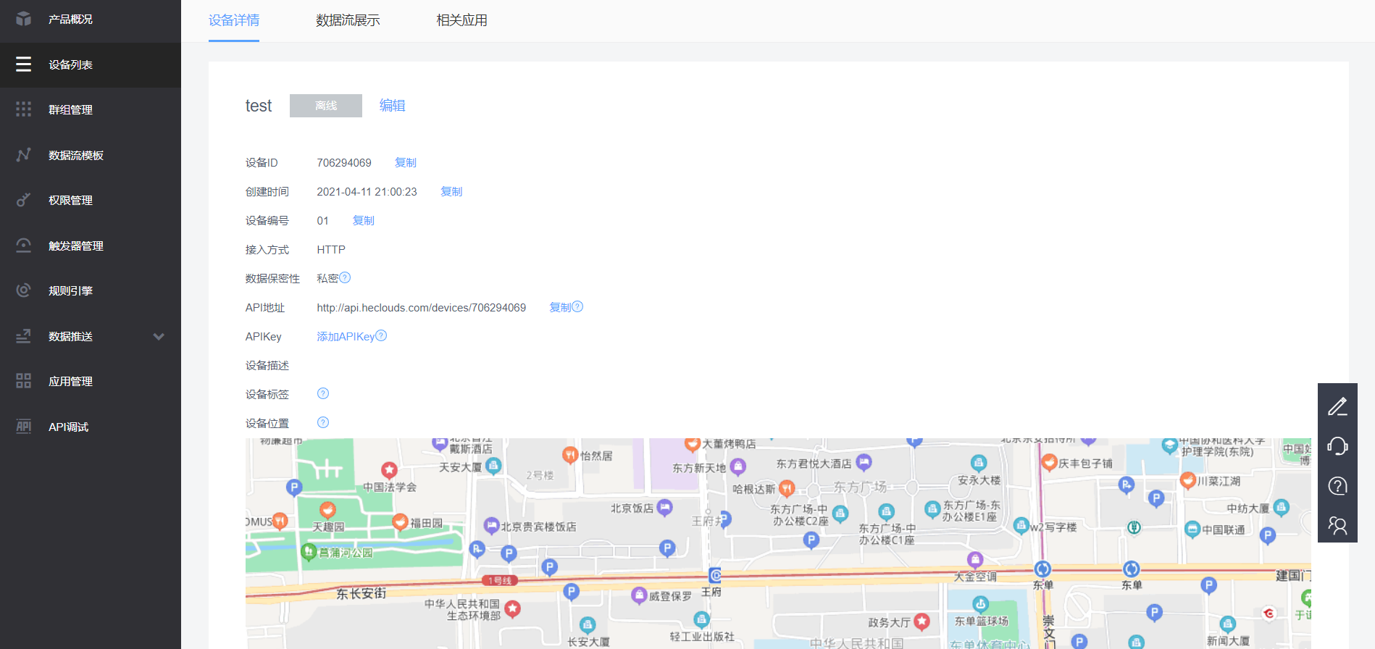
Task: Show help tooltip beside 添加APIKey
Action: [381, 335]
